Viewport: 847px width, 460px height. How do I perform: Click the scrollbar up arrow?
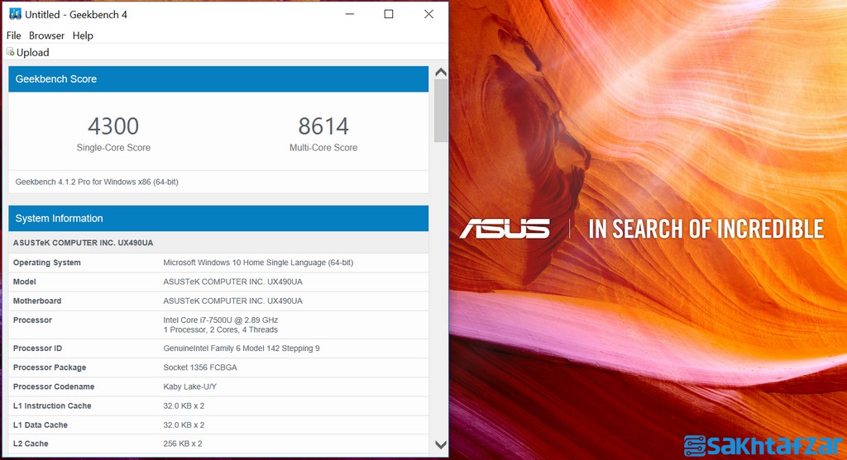[440, 73]
